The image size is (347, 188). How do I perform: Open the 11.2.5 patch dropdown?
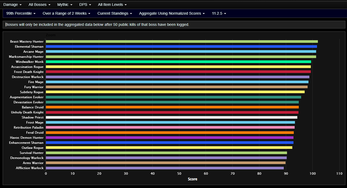coord(219,13)
